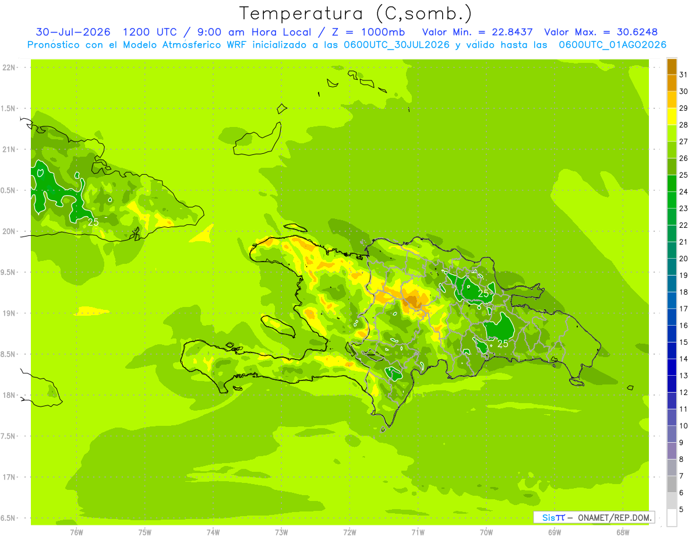
Task: Pick the yellow swatch between 28 and 29
Action: 672,117
